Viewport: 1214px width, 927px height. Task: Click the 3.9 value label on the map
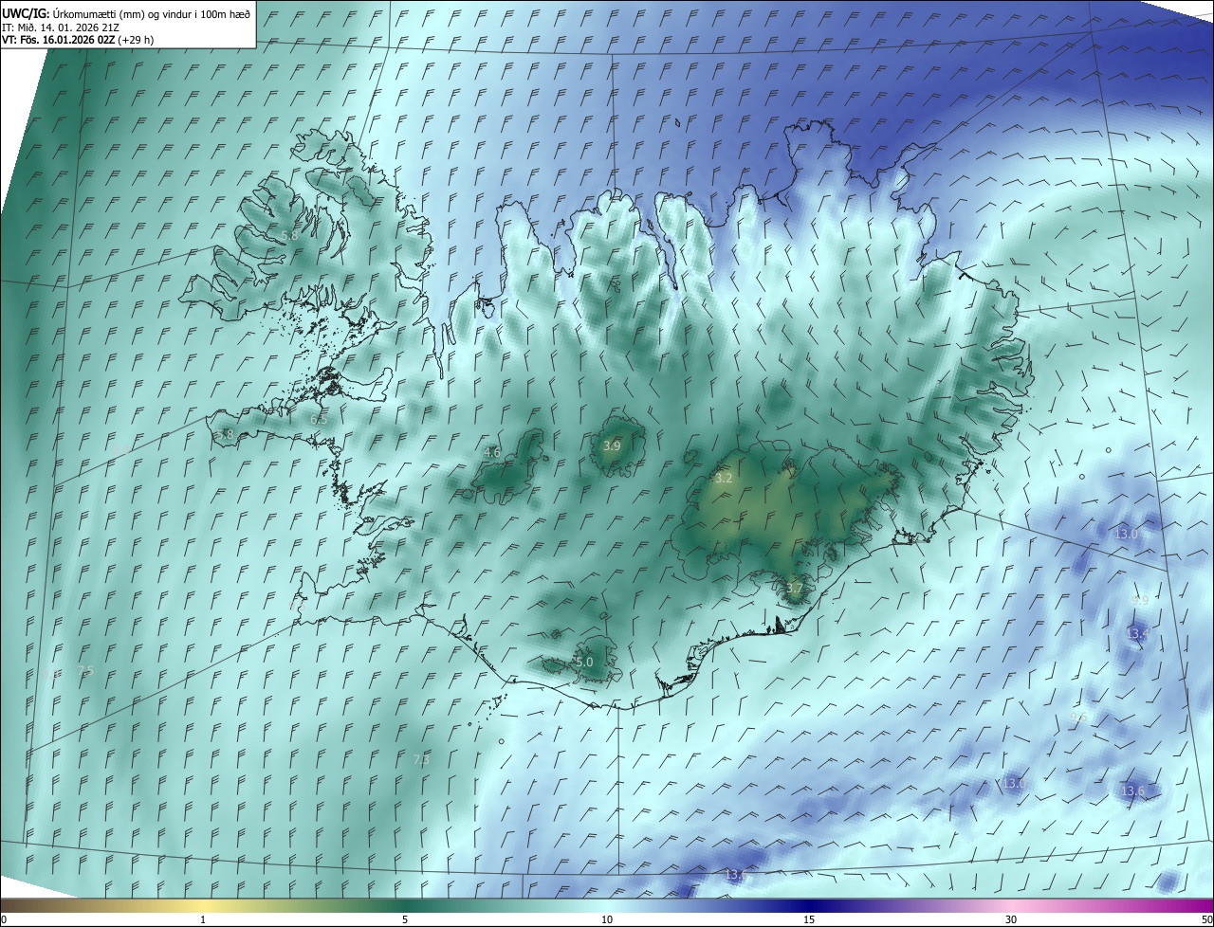612,445
